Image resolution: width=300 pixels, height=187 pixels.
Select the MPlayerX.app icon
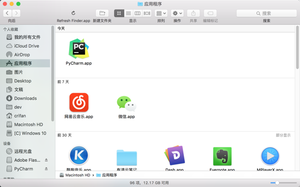[x=270, y=156]
